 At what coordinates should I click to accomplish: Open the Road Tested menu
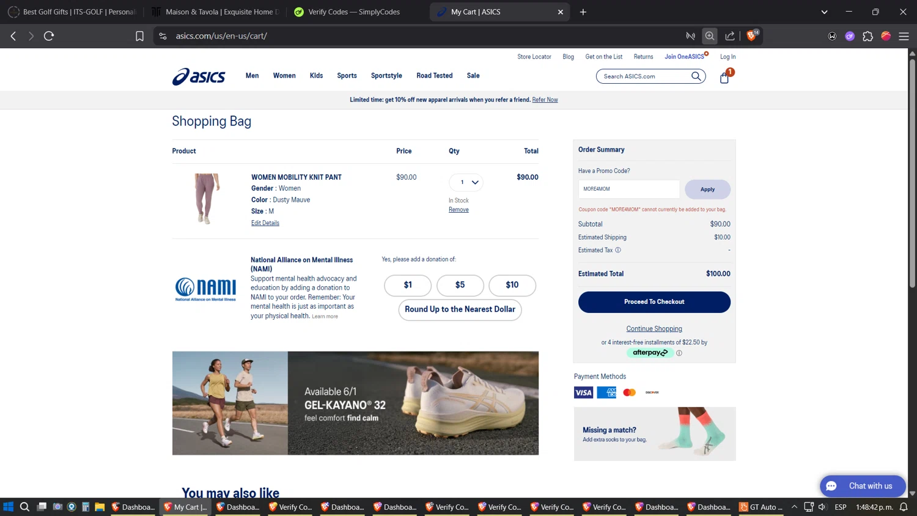(435, 76)
